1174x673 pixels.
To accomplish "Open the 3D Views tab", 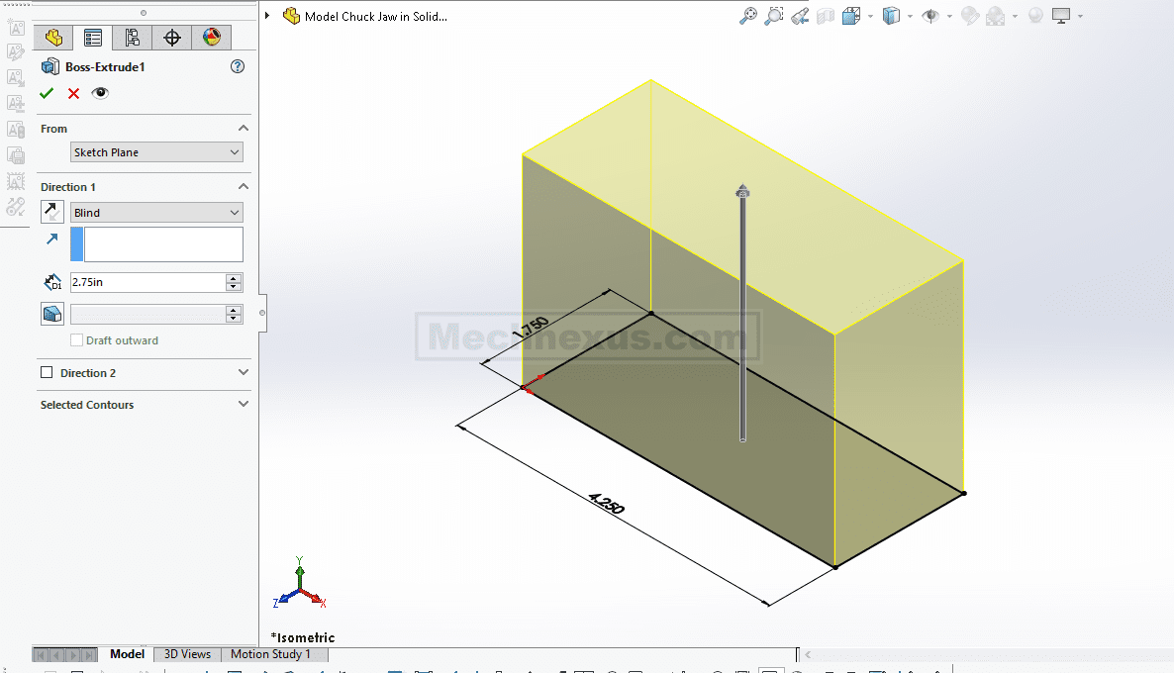I will (187, 654).
